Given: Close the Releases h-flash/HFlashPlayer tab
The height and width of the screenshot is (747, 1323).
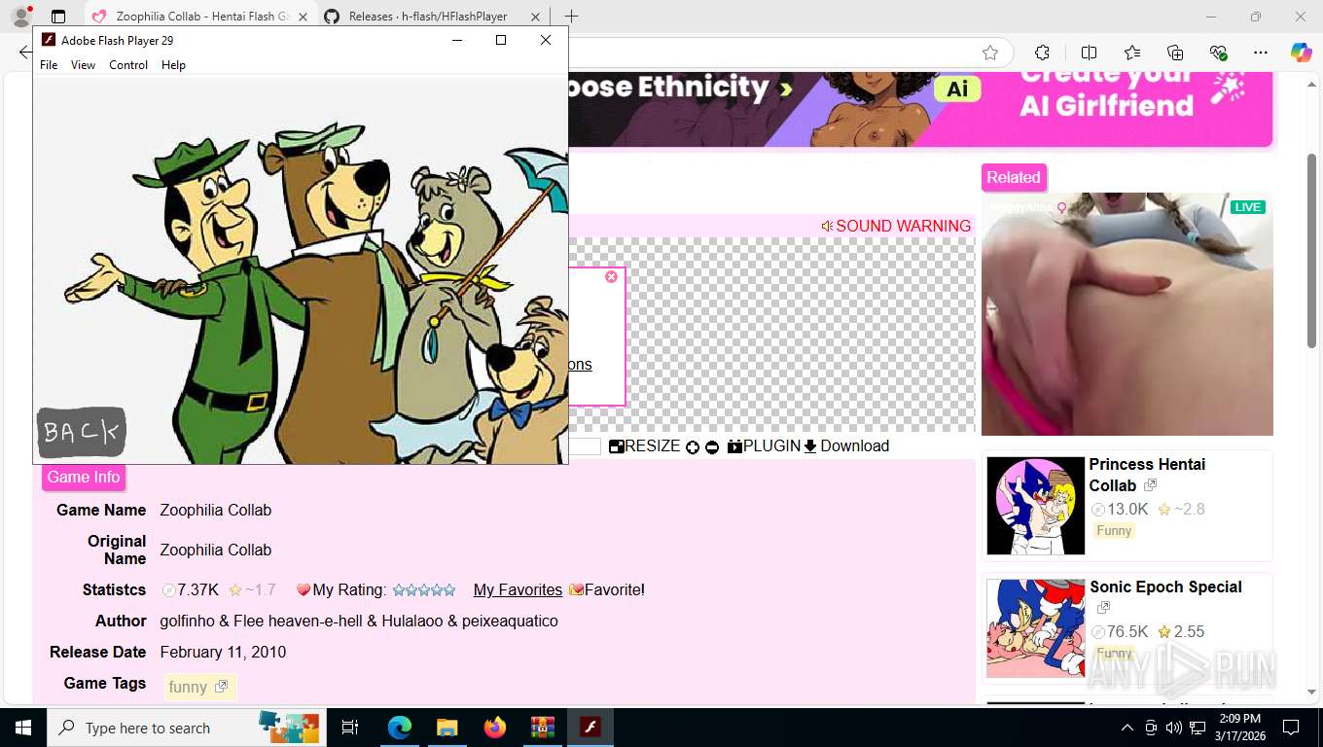Looking at the screenshot, I should click(537, 17).
